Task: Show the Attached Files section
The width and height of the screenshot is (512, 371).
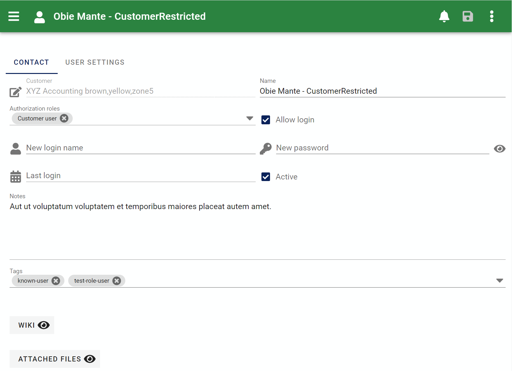Action: (55, 359)
